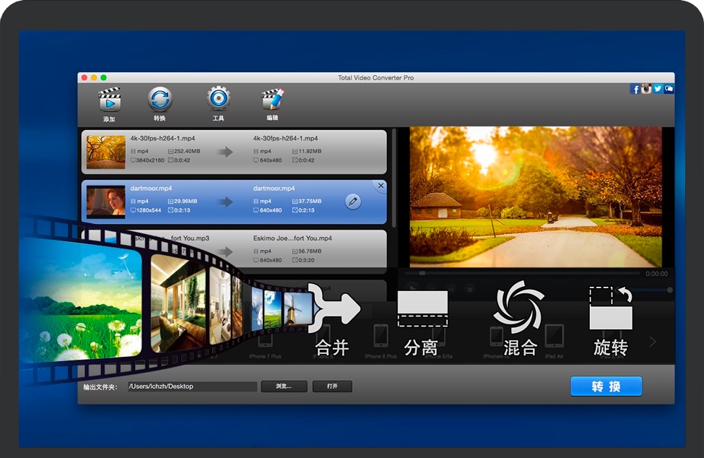
Task: Open the 工具 (Tools) gear icon
Action: (x=218, y=100)
